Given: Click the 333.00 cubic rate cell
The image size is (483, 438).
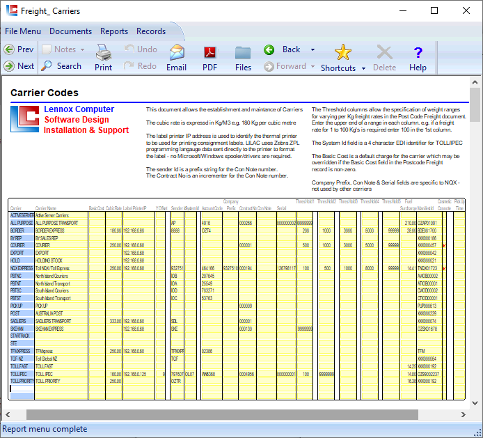Looking at the screenshot, I should [x=114, y=321].
